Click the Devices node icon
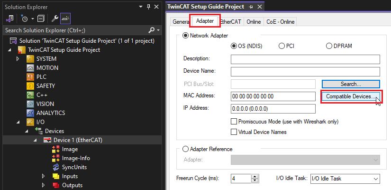The height and width of the screenshot is (190, 391). coord(39,131)
